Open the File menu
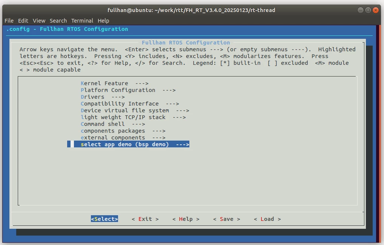Image resolution: width=384 pixels, height=245 pixels. tap(9, 21)
